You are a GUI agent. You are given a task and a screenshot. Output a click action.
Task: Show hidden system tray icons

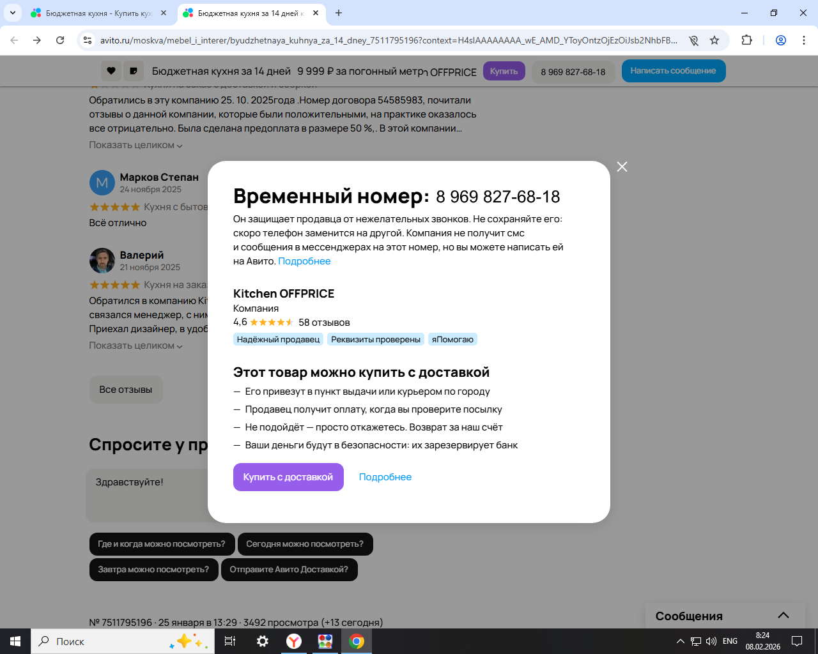pos(681,641)
